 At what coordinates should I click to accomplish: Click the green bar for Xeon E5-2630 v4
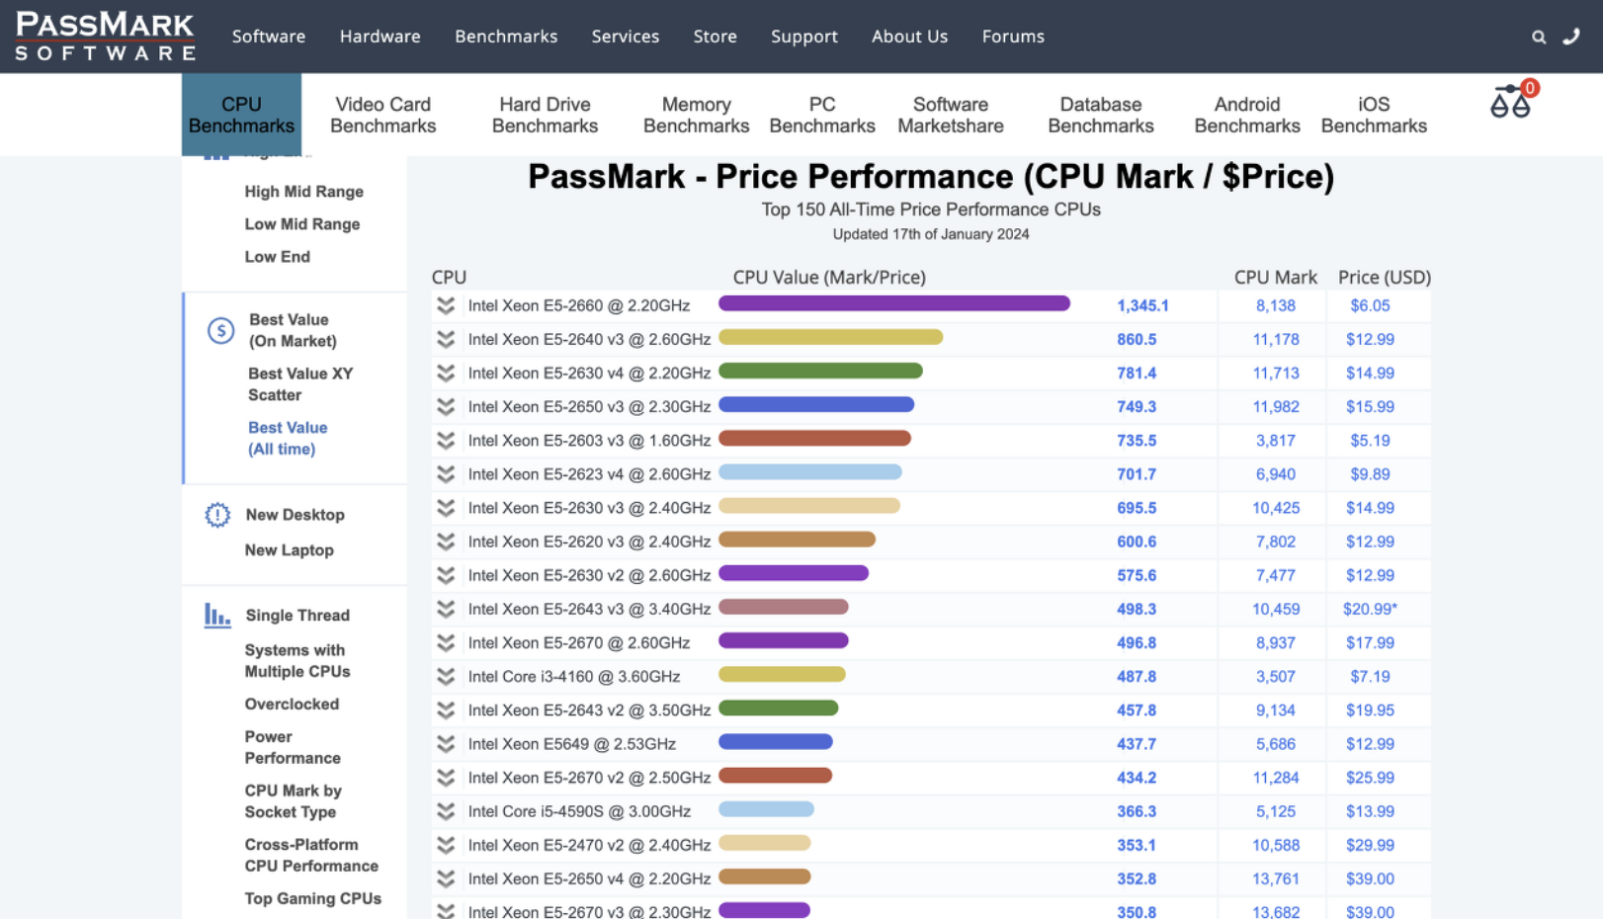click(x=820, y=371)
